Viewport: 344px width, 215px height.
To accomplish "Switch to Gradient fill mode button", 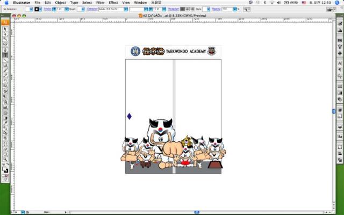I will (5, 176).
